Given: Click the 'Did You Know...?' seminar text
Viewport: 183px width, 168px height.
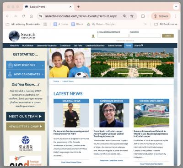Looking at the screenshot, I should (x=26, y=98).
